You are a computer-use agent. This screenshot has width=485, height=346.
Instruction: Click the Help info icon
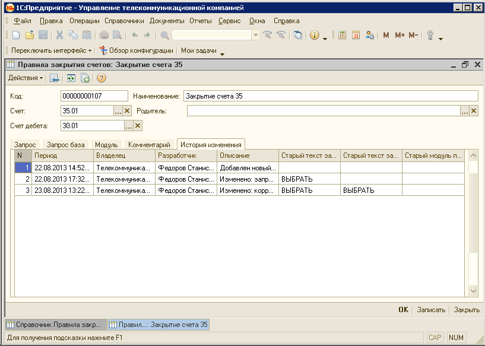(315, 35)
